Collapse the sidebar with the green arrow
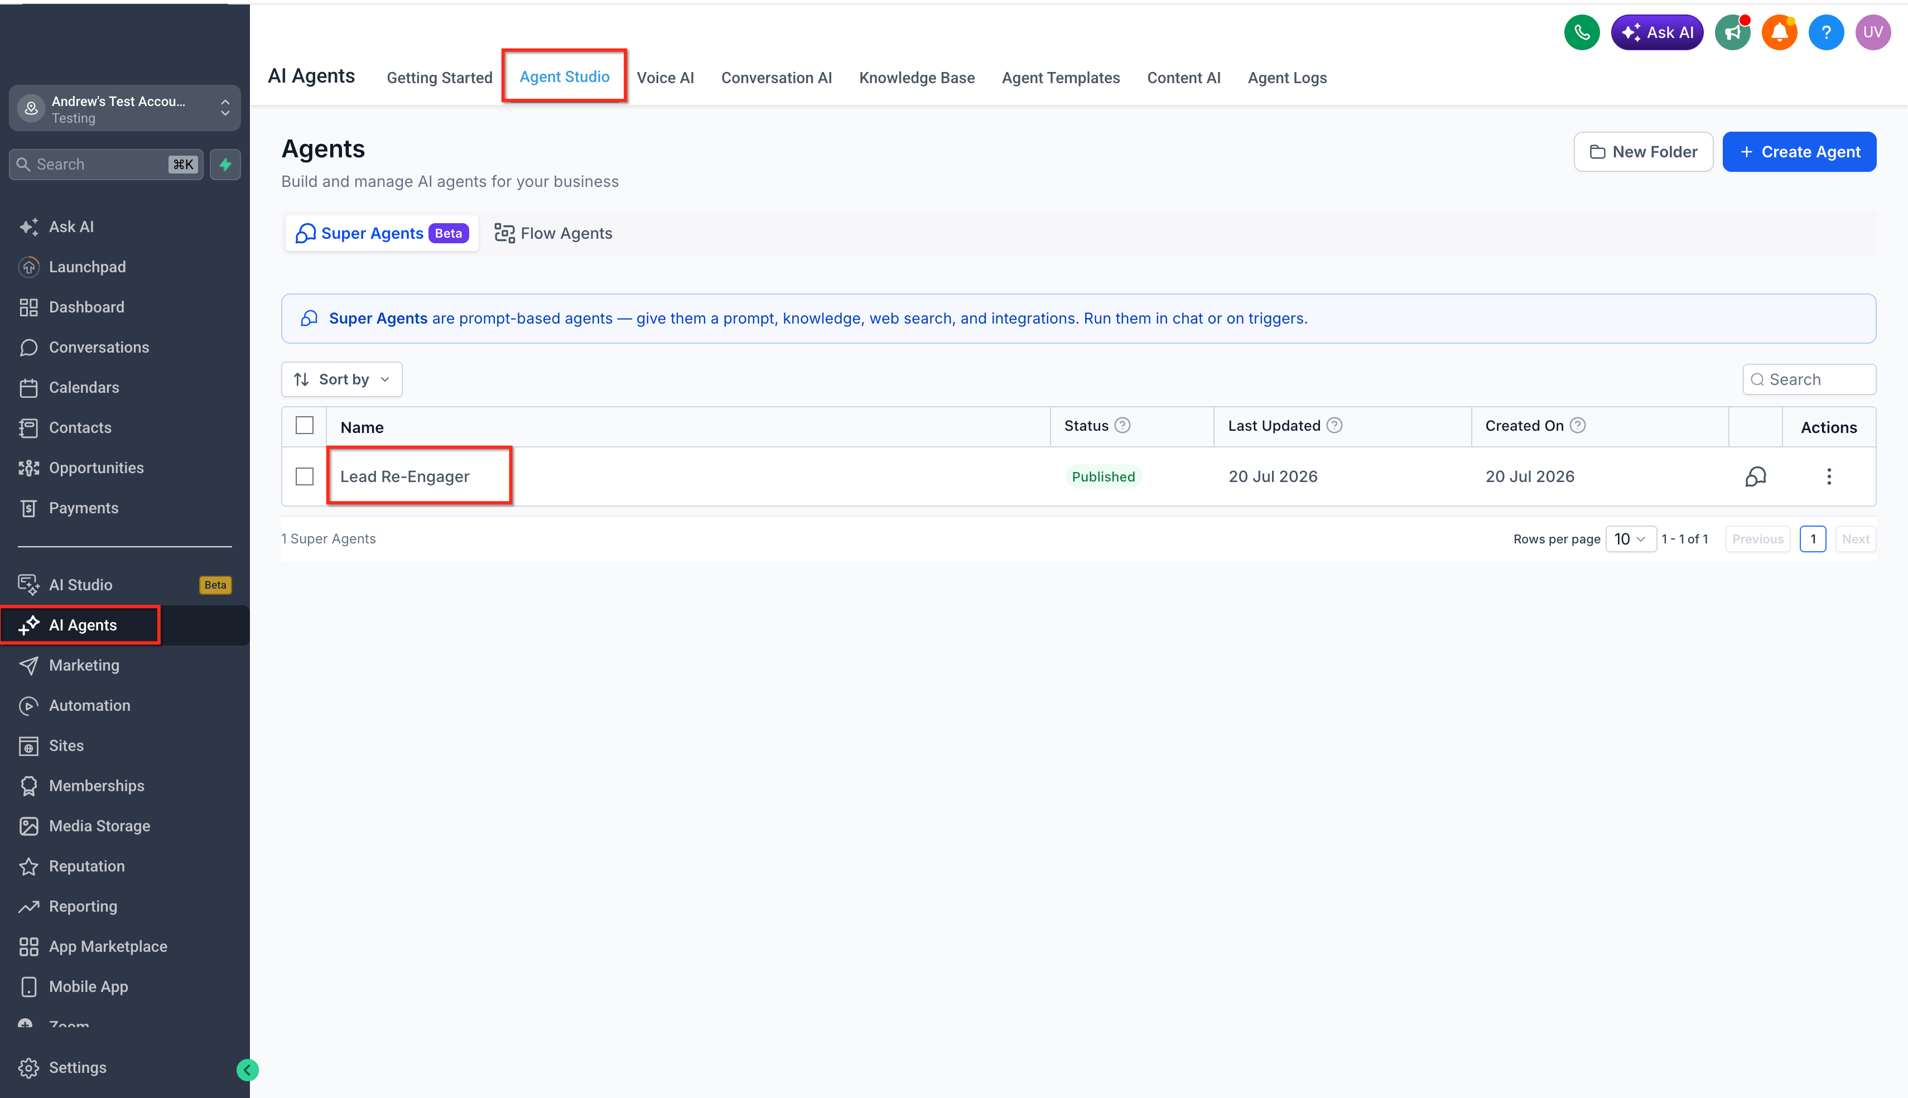Viewport: 1908px width, 1098px height. pos(247,1070)
